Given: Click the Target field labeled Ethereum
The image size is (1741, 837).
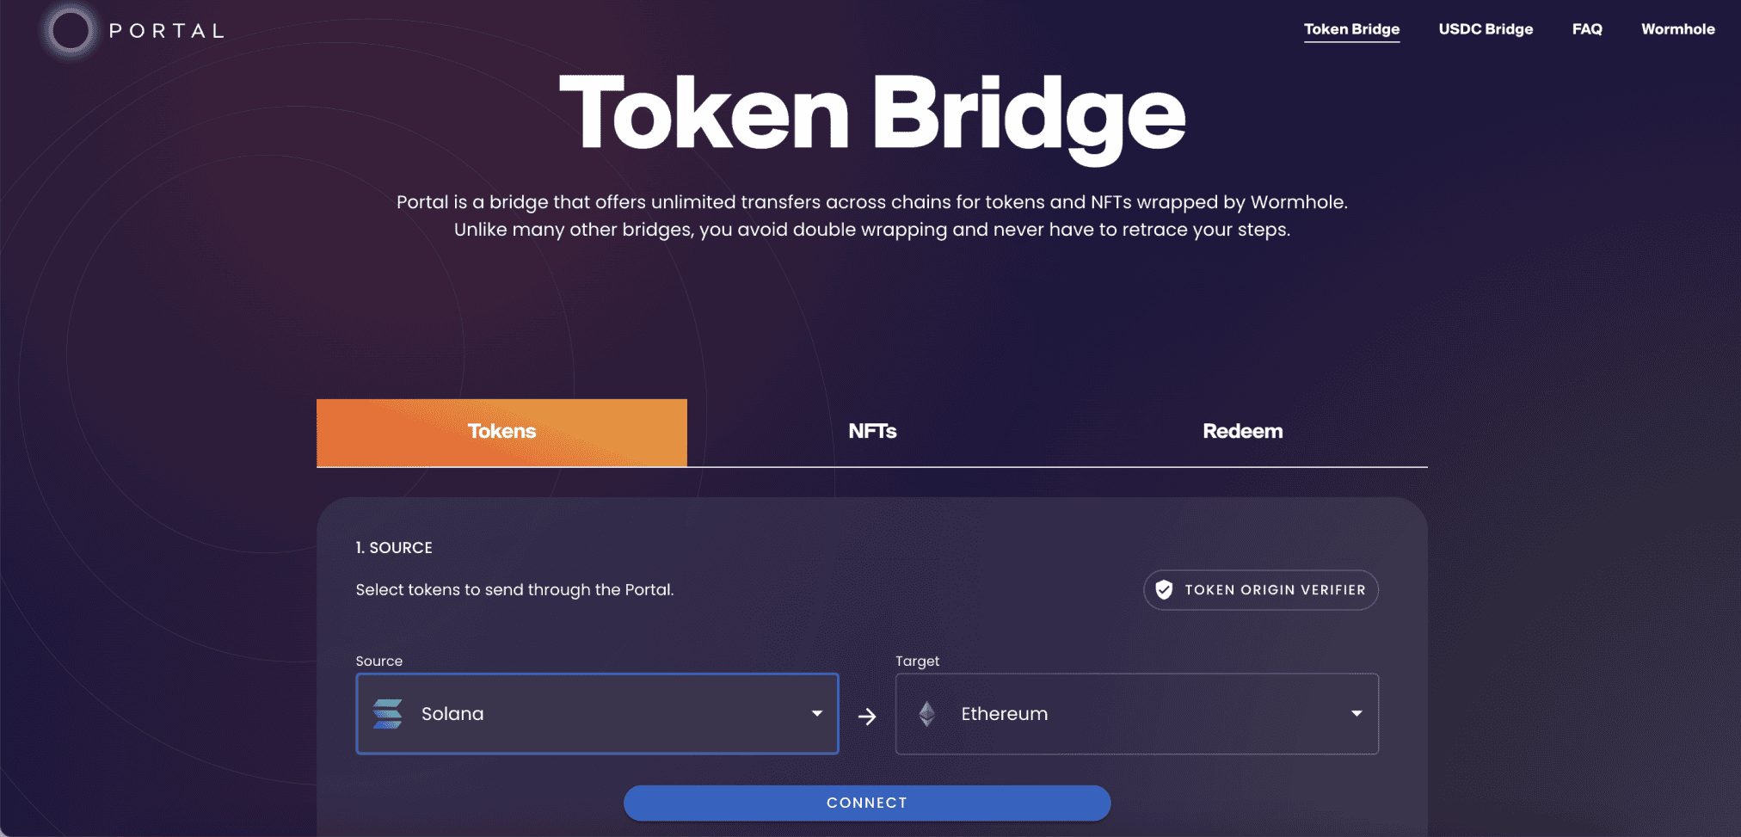Looking at the screenshot, I should [x=1137, y=714].
